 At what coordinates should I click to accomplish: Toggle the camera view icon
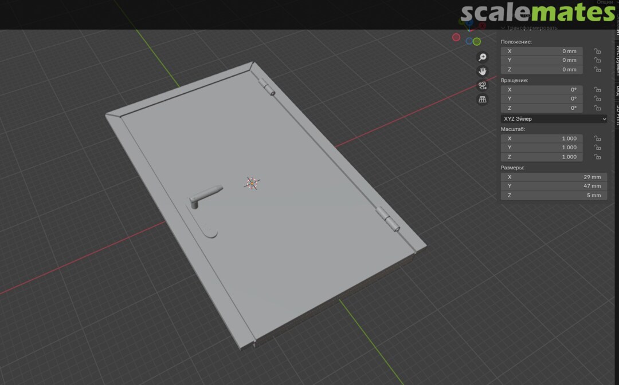pyautogui.click(x=483, y=86)
